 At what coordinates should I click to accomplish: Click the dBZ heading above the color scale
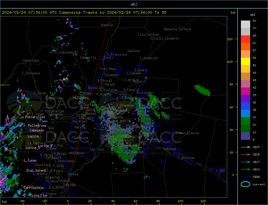(253, 15)
